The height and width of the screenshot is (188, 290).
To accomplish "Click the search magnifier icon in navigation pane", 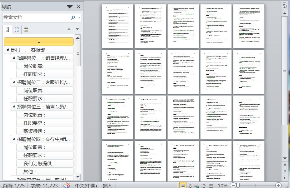I will click(73, 17).
